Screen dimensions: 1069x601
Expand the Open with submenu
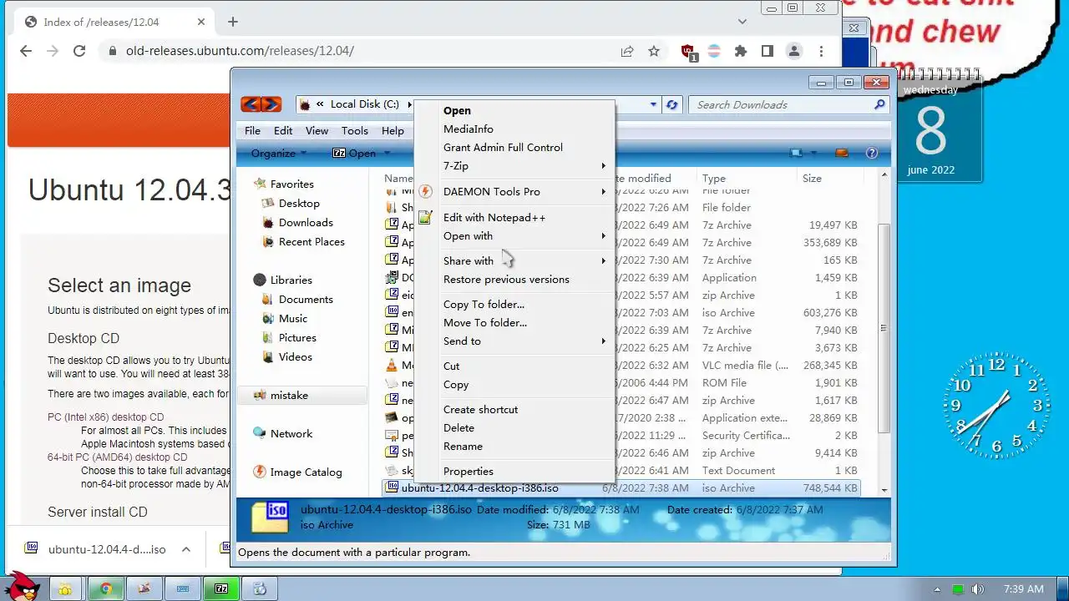514,235
